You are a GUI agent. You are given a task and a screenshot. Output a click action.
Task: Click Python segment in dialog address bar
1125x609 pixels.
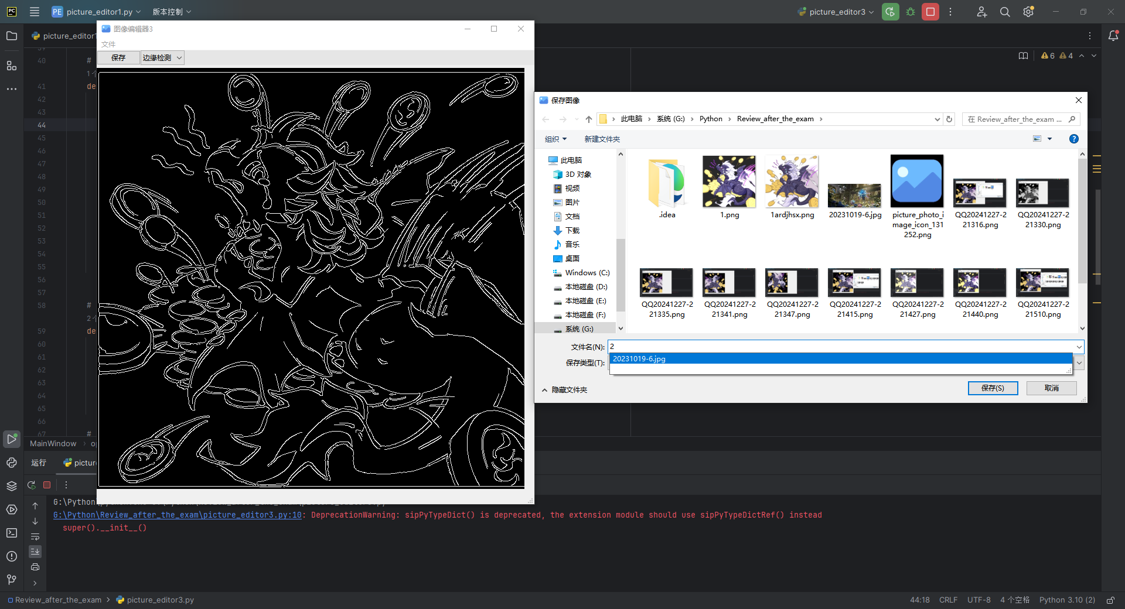(x=711, y=119)
